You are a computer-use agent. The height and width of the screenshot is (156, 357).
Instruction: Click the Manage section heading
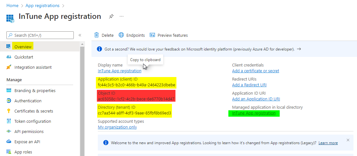tap(14, 80)
